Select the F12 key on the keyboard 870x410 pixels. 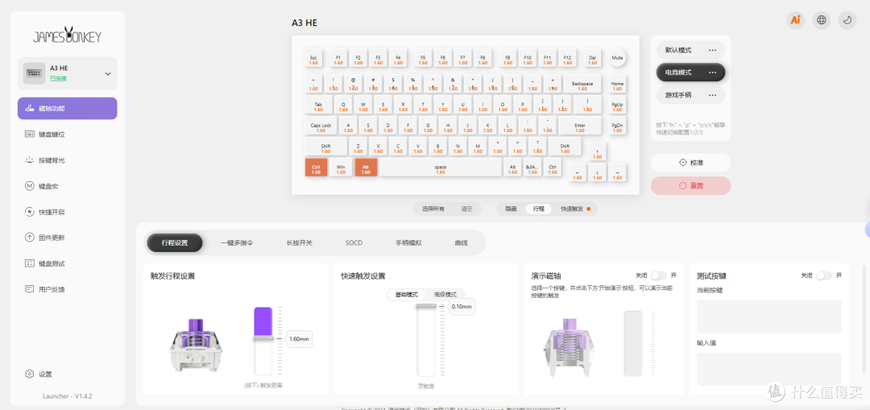click(567, 58)
